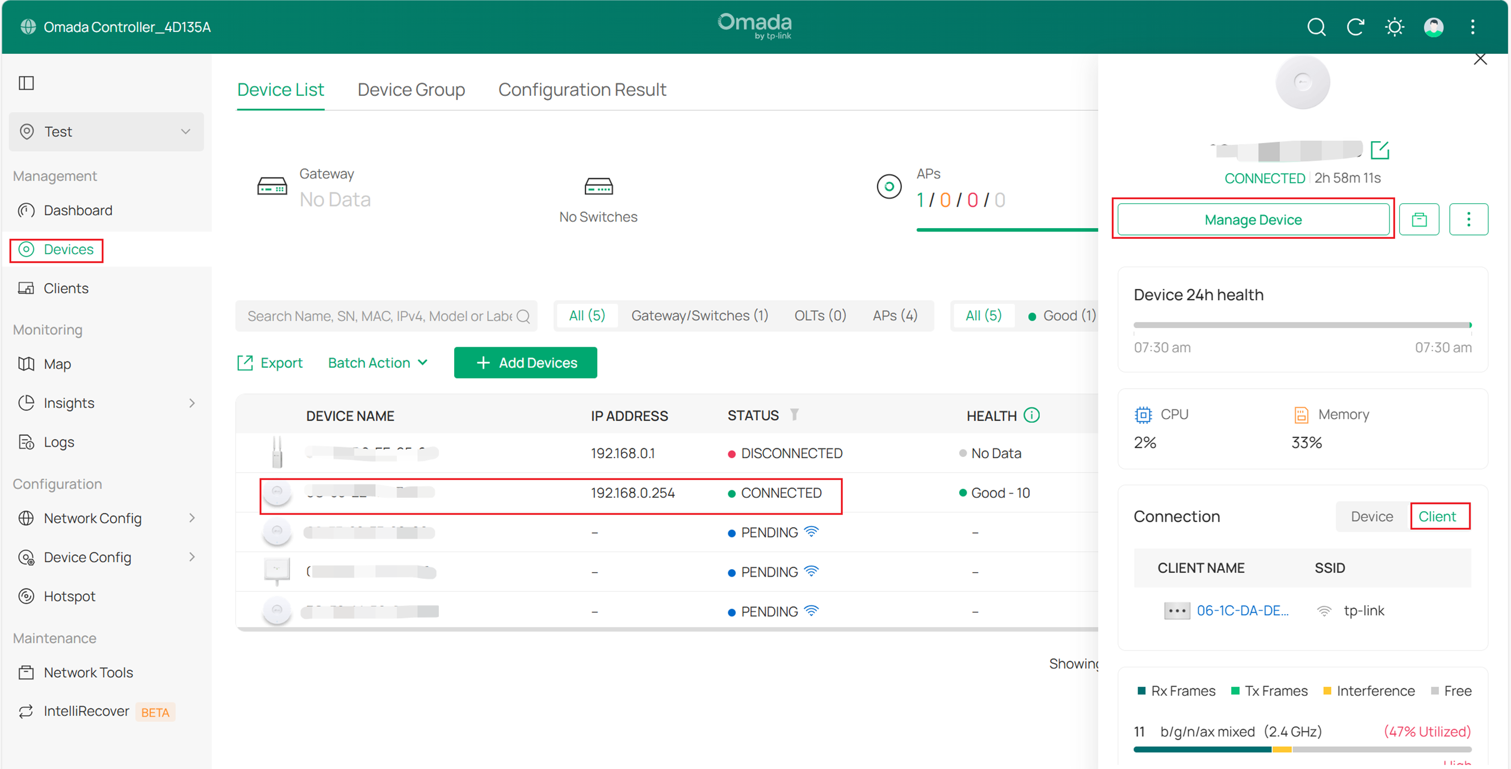
Task: Open the Dashboard from the sidebar
Action: [77, 210]
